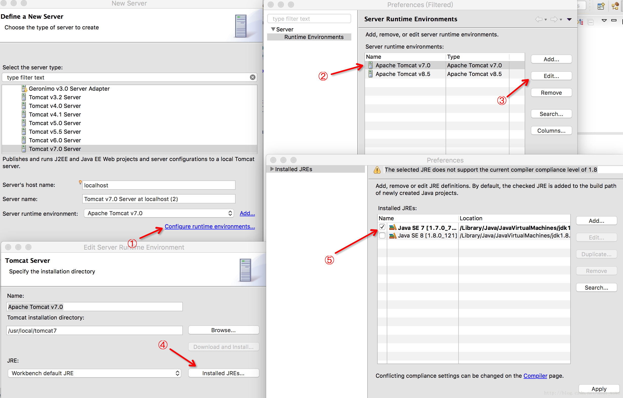Viewport: 623px width, 398px height.
Task: Click the Apache Tomcat v8.5 server icon
Action: [x=371, y=73]
